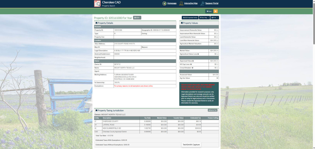Click the Property Details bookmark icon
This screenshot has width=315, height=149.
coord(96,23)
